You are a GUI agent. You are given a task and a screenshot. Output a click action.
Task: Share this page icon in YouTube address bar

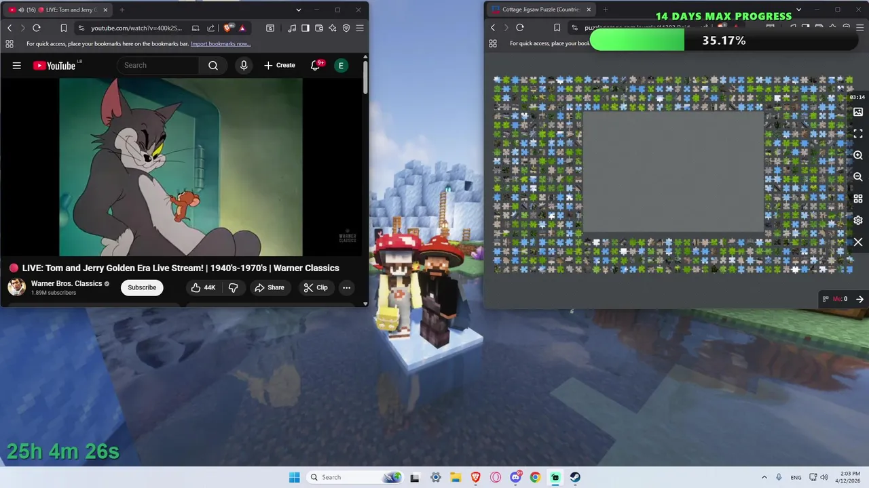(x=210, y=28)
